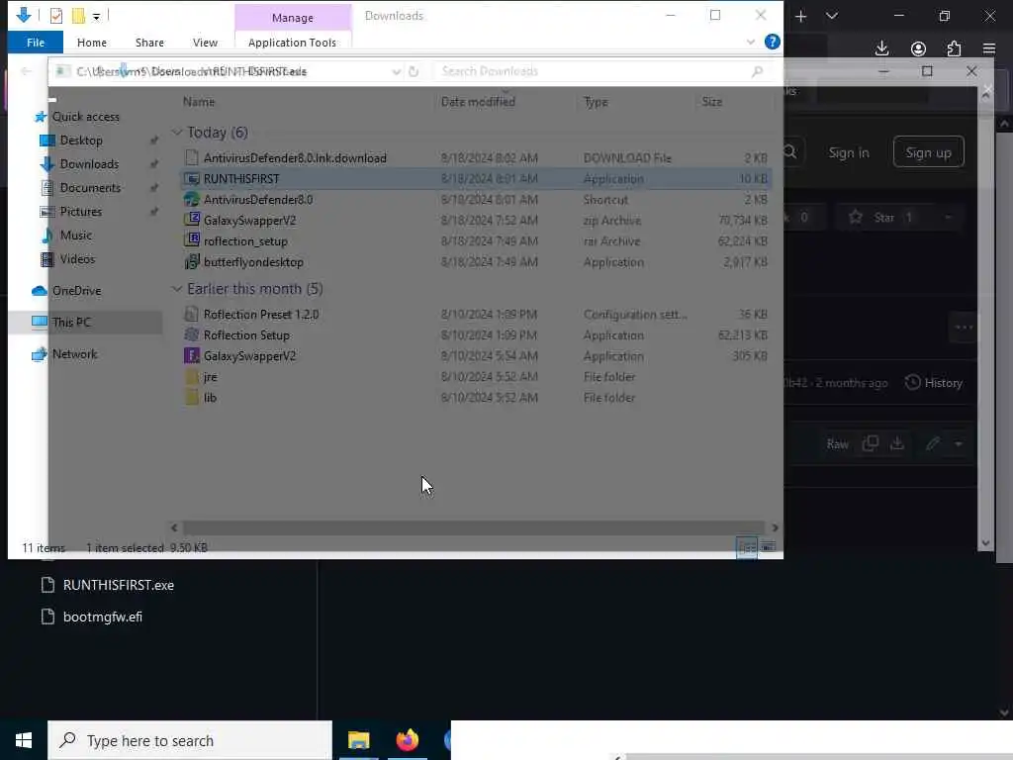
Task: Open Downloads in the navigation pane
Action: (89, 164)
